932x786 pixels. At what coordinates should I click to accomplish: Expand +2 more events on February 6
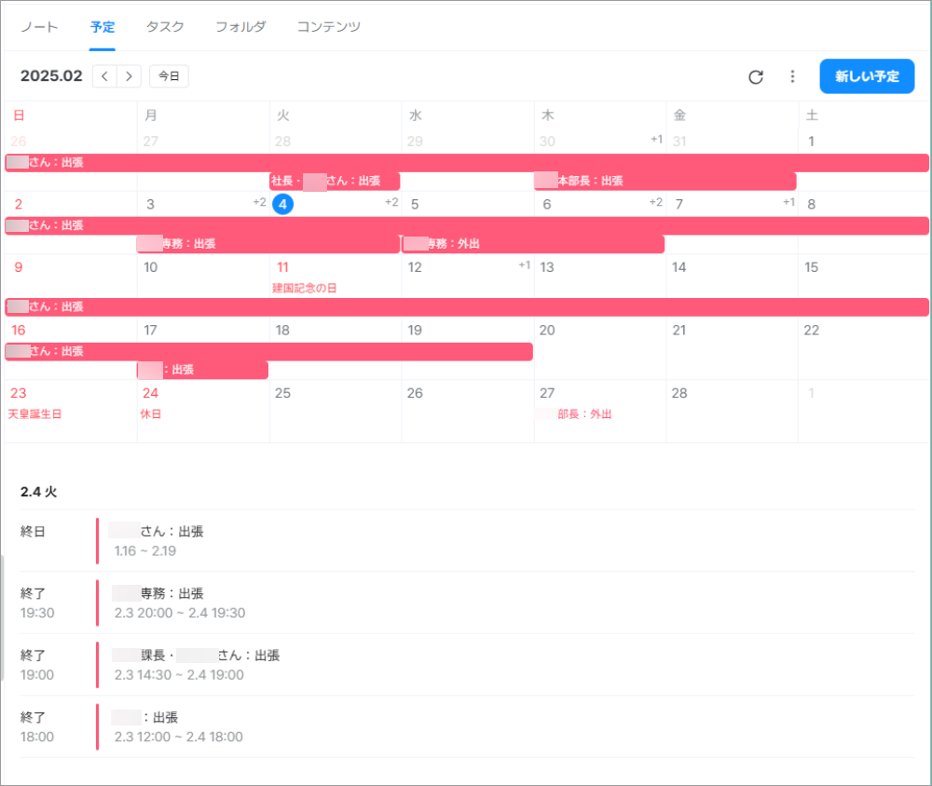coord(656,203)
